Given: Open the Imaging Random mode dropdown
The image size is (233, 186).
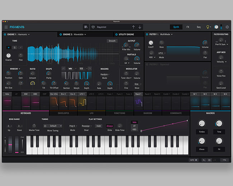Looking at the screenshot, I should coord(105,74).
